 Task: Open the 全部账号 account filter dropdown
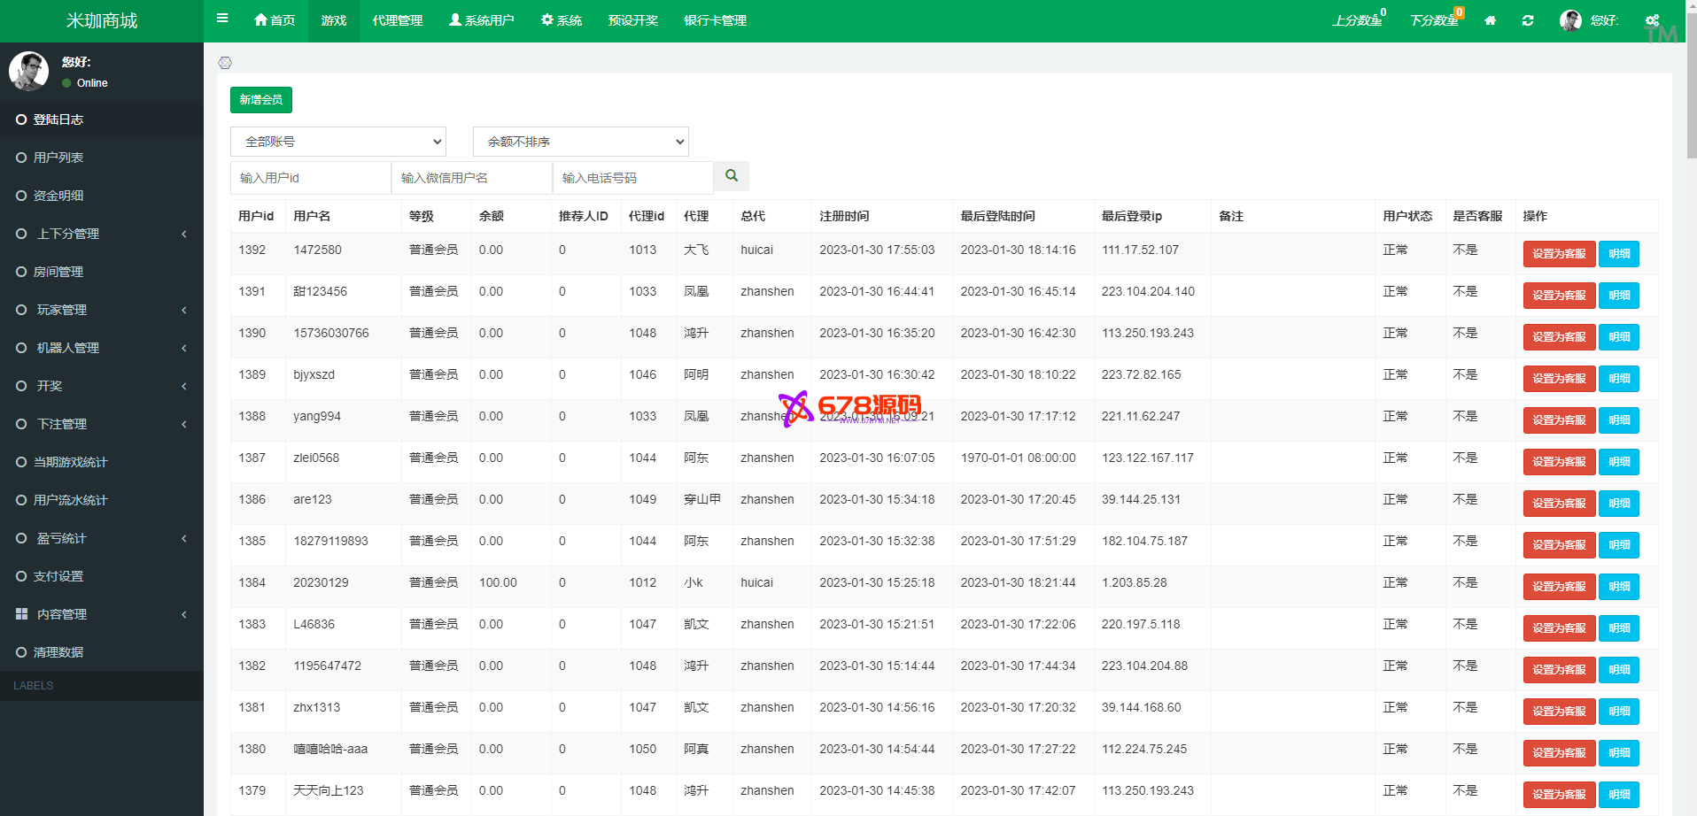337,142
